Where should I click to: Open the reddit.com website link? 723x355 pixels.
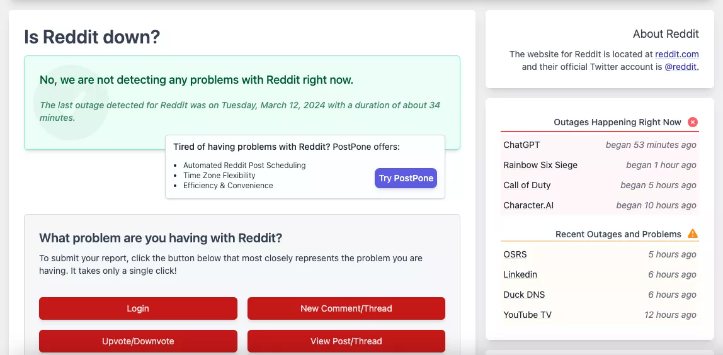pos(676,54)
